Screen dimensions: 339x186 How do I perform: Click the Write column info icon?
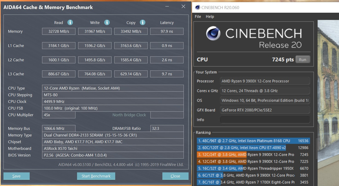[107, 22]
